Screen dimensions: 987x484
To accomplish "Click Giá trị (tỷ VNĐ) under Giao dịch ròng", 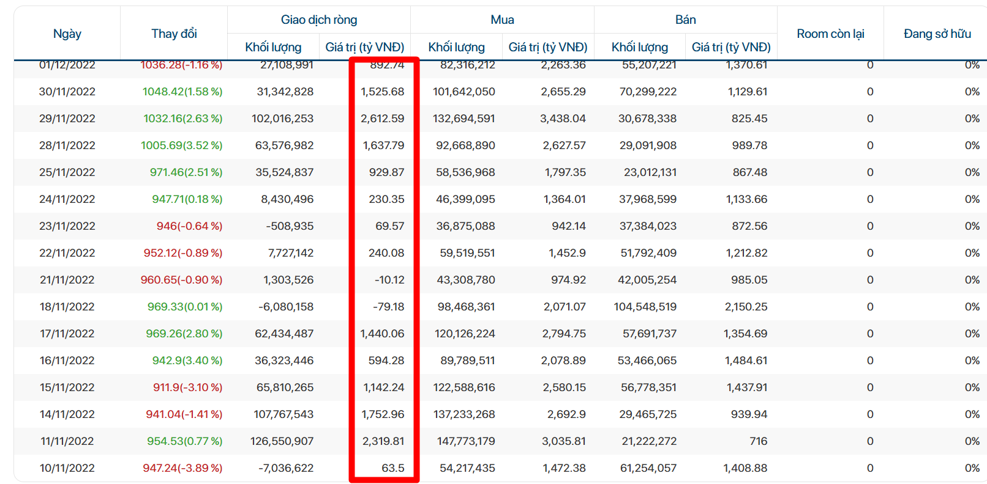I will 365,47.
